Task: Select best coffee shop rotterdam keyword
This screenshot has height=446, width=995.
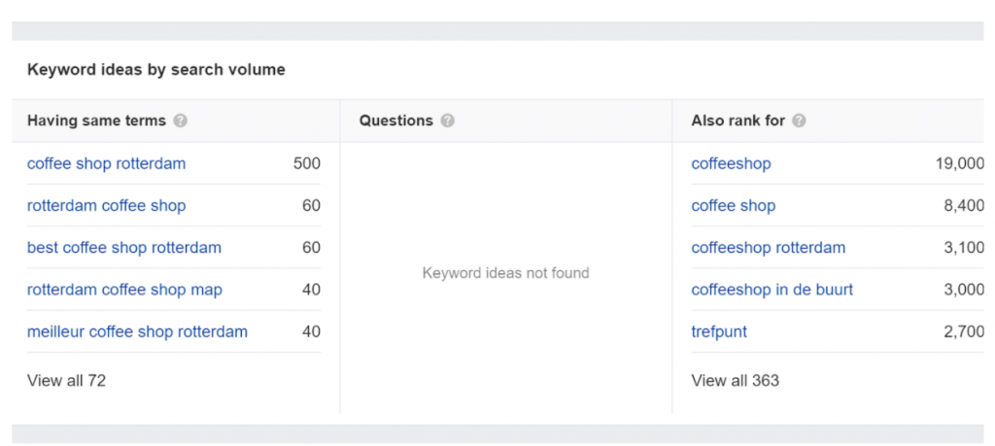Action: click(x=124, y=248)
